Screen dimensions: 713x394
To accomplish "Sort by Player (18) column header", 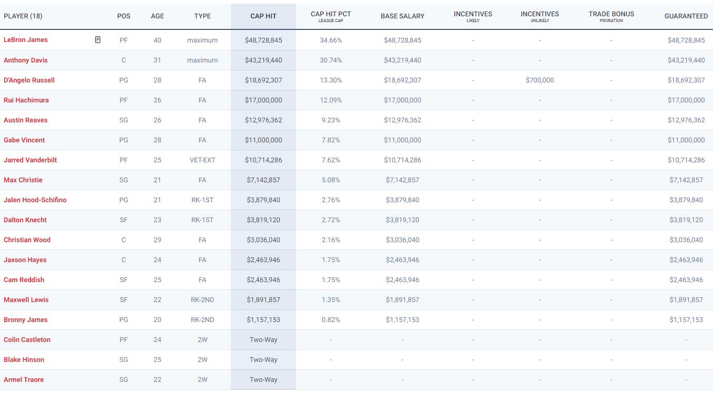I will click(x=23, y=16).
